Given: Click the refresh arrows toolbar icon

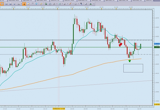Looking at the screenshot, I should 33,4.
